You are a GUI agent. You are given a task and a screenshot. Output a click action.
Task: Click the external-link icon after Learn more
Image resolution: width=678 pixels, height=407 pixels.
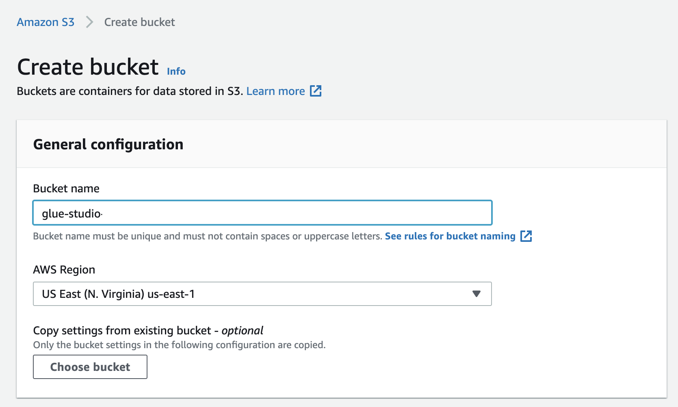click(316, 91)
